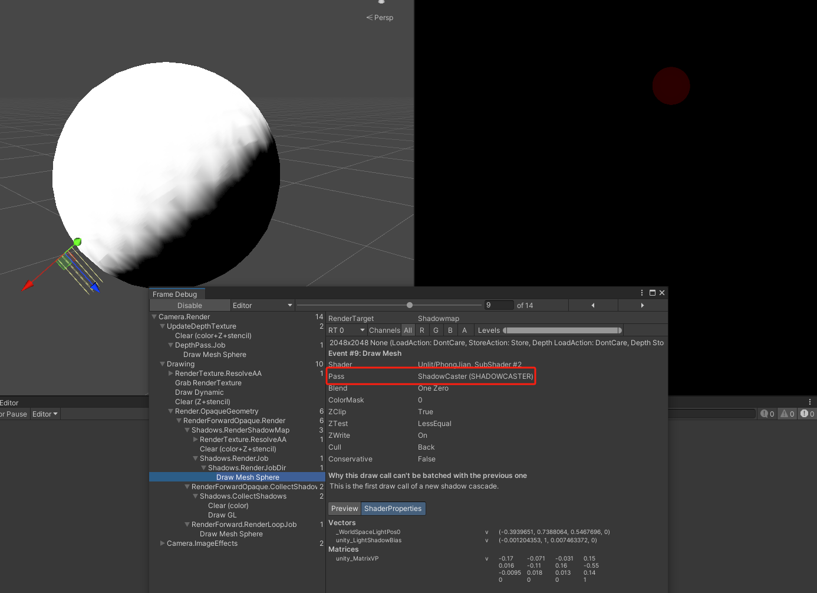Select the highlighted Draw Mesh Sphere event

tap(238, 477)
